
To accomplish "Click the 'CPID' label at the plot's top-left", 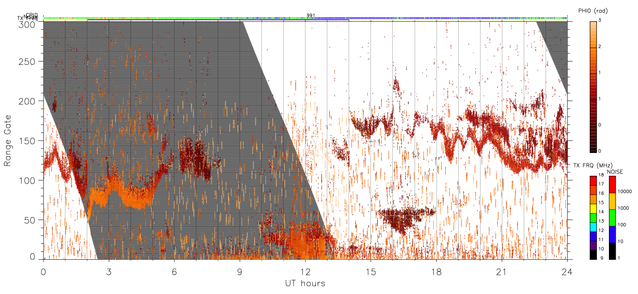I will tap(31, 15).
